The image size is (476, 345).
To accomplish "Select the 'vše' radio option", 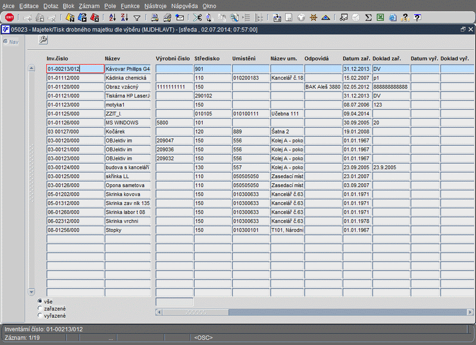I will [x=40, y=301].
